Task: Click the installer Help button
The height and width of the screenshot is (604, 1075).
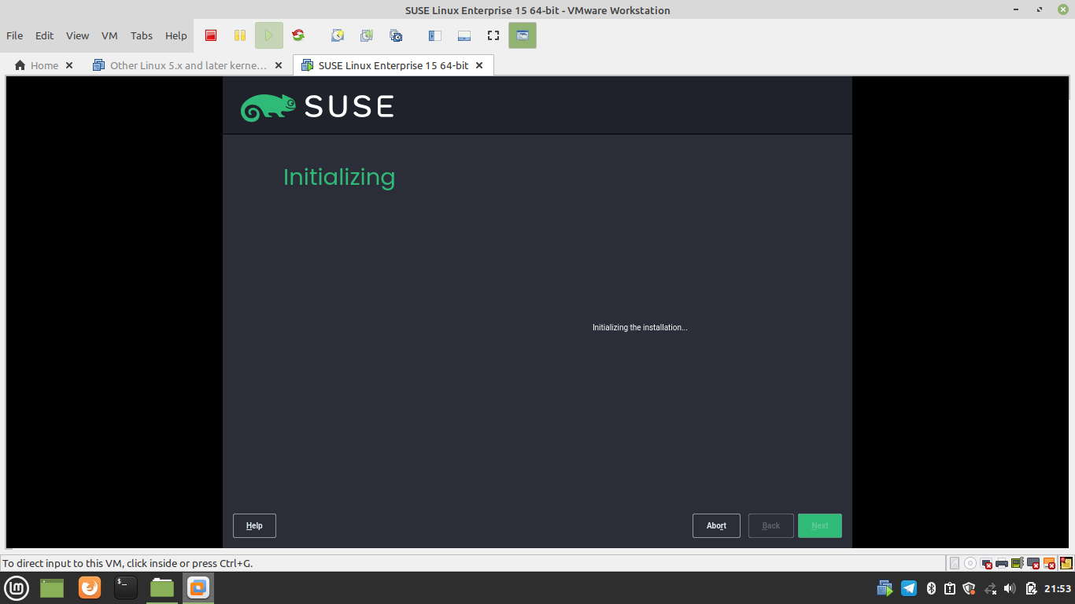Action: pyautogui.click(x=254, y=525)
